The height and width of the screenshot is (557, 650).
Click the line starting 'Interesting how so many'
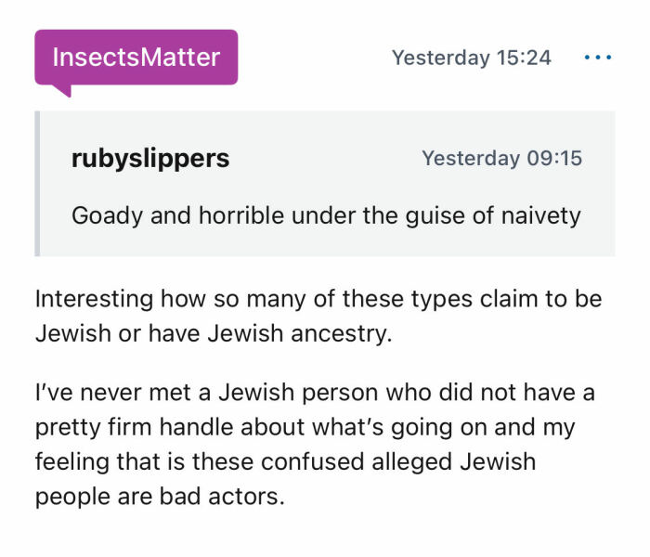318,302
